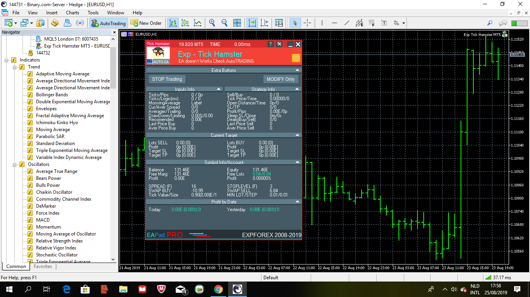Collapse the Strategy Info section
The height and width of the screenshot is (297, 530).
(x=298, y=89)
